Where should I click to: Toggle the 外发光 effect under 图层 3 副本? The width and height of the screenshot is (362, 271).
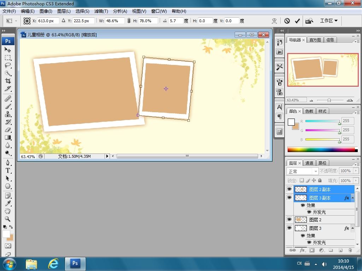309,212
